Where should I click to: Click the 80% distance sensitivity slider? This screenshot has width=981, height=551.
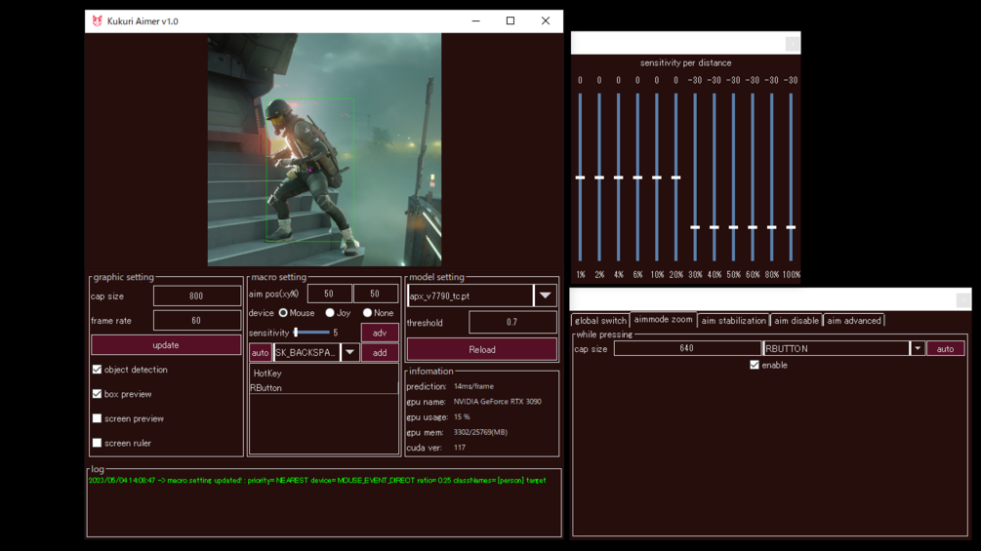tap(772, 177)
